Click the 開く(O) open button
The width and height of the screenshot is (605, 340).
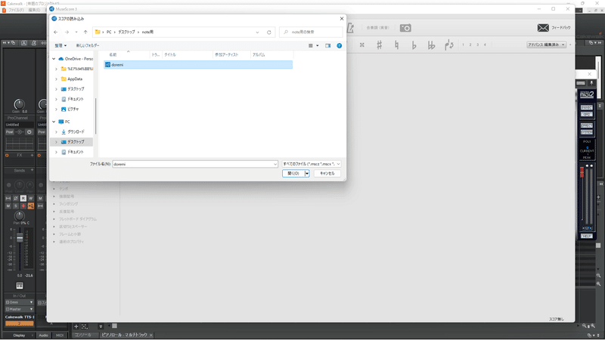293,174
